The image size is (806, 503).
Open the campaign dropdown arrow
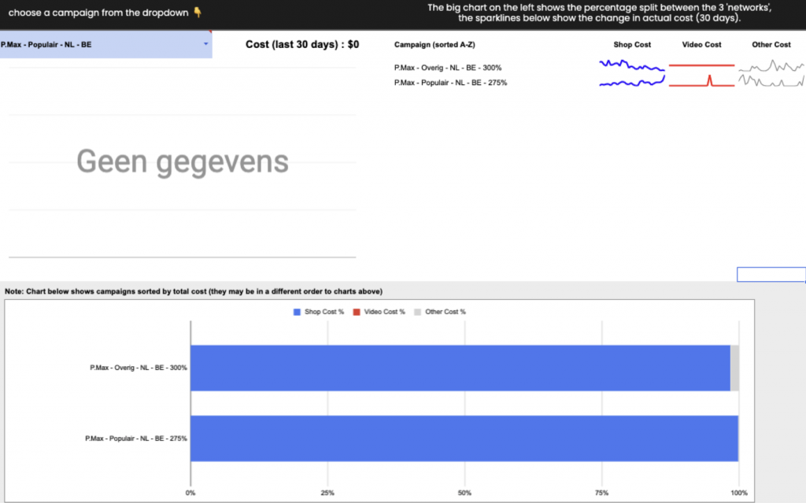click(206, 45)
